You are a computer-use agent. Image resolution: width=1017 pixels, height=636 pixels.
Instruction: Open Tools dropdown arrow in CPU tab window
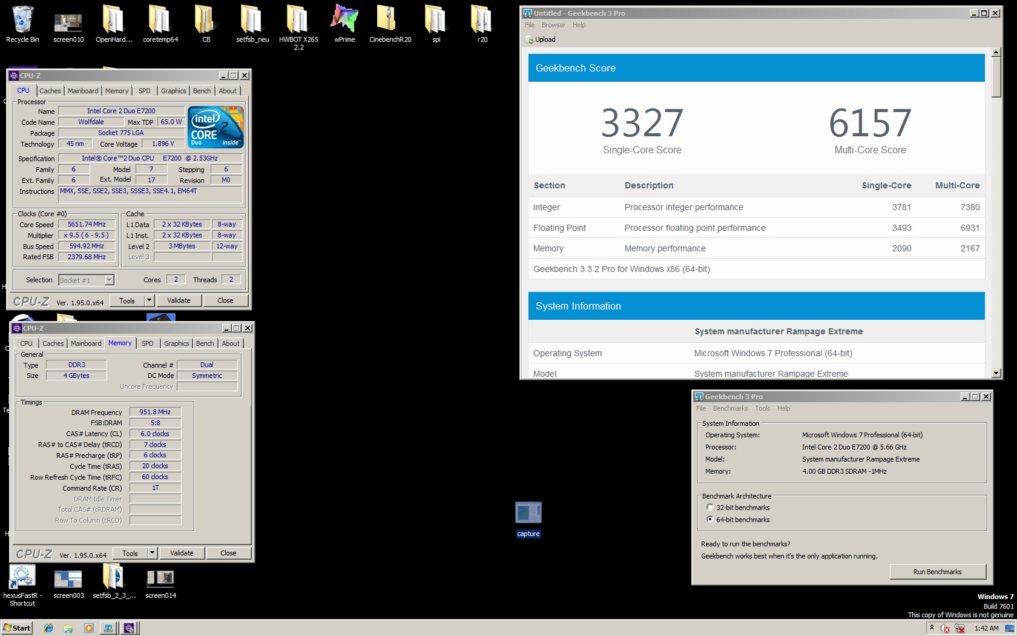[x=150, y=300]
